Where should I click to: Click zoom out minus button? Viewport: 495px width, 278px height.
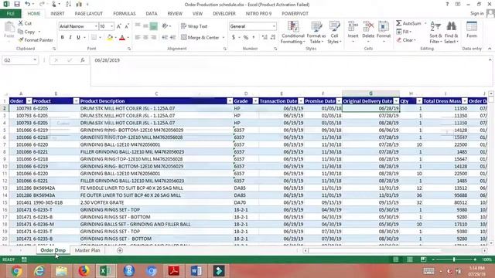point(433,259)
